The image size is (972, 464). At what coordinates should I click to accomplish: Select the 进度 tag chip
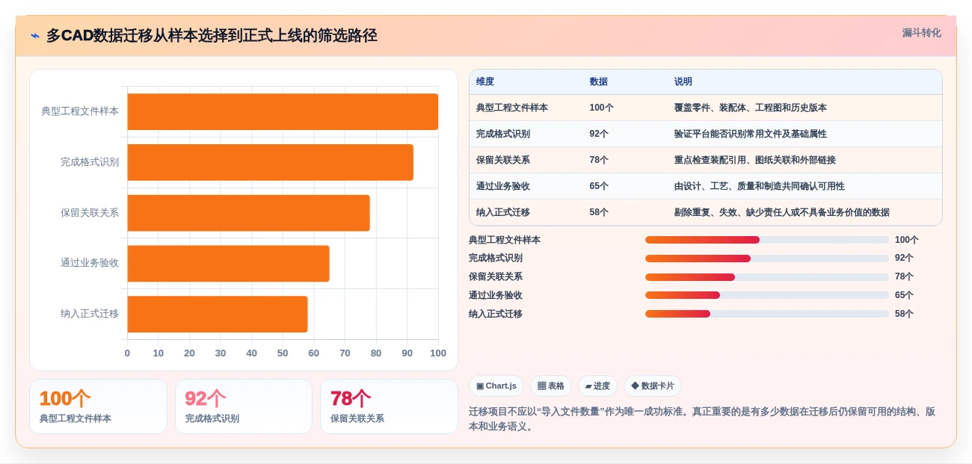point(597,386)
